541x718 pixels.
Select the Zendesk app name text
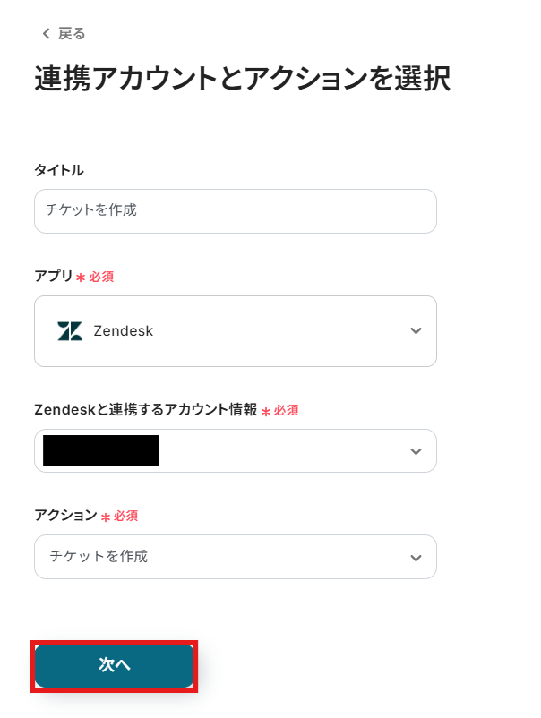click(x=124, y=331)
